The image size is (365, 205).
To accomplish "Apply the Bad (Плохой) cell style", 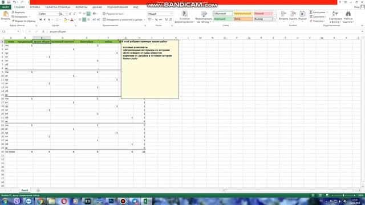I will coord(263,14).
